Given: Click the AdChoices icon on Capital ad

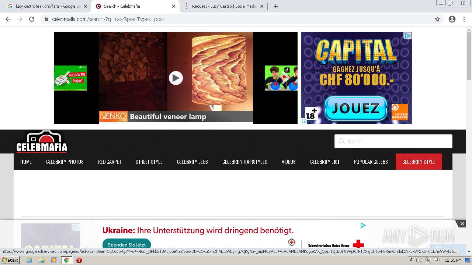Looking at the screenshot, I should pos(407,36).
